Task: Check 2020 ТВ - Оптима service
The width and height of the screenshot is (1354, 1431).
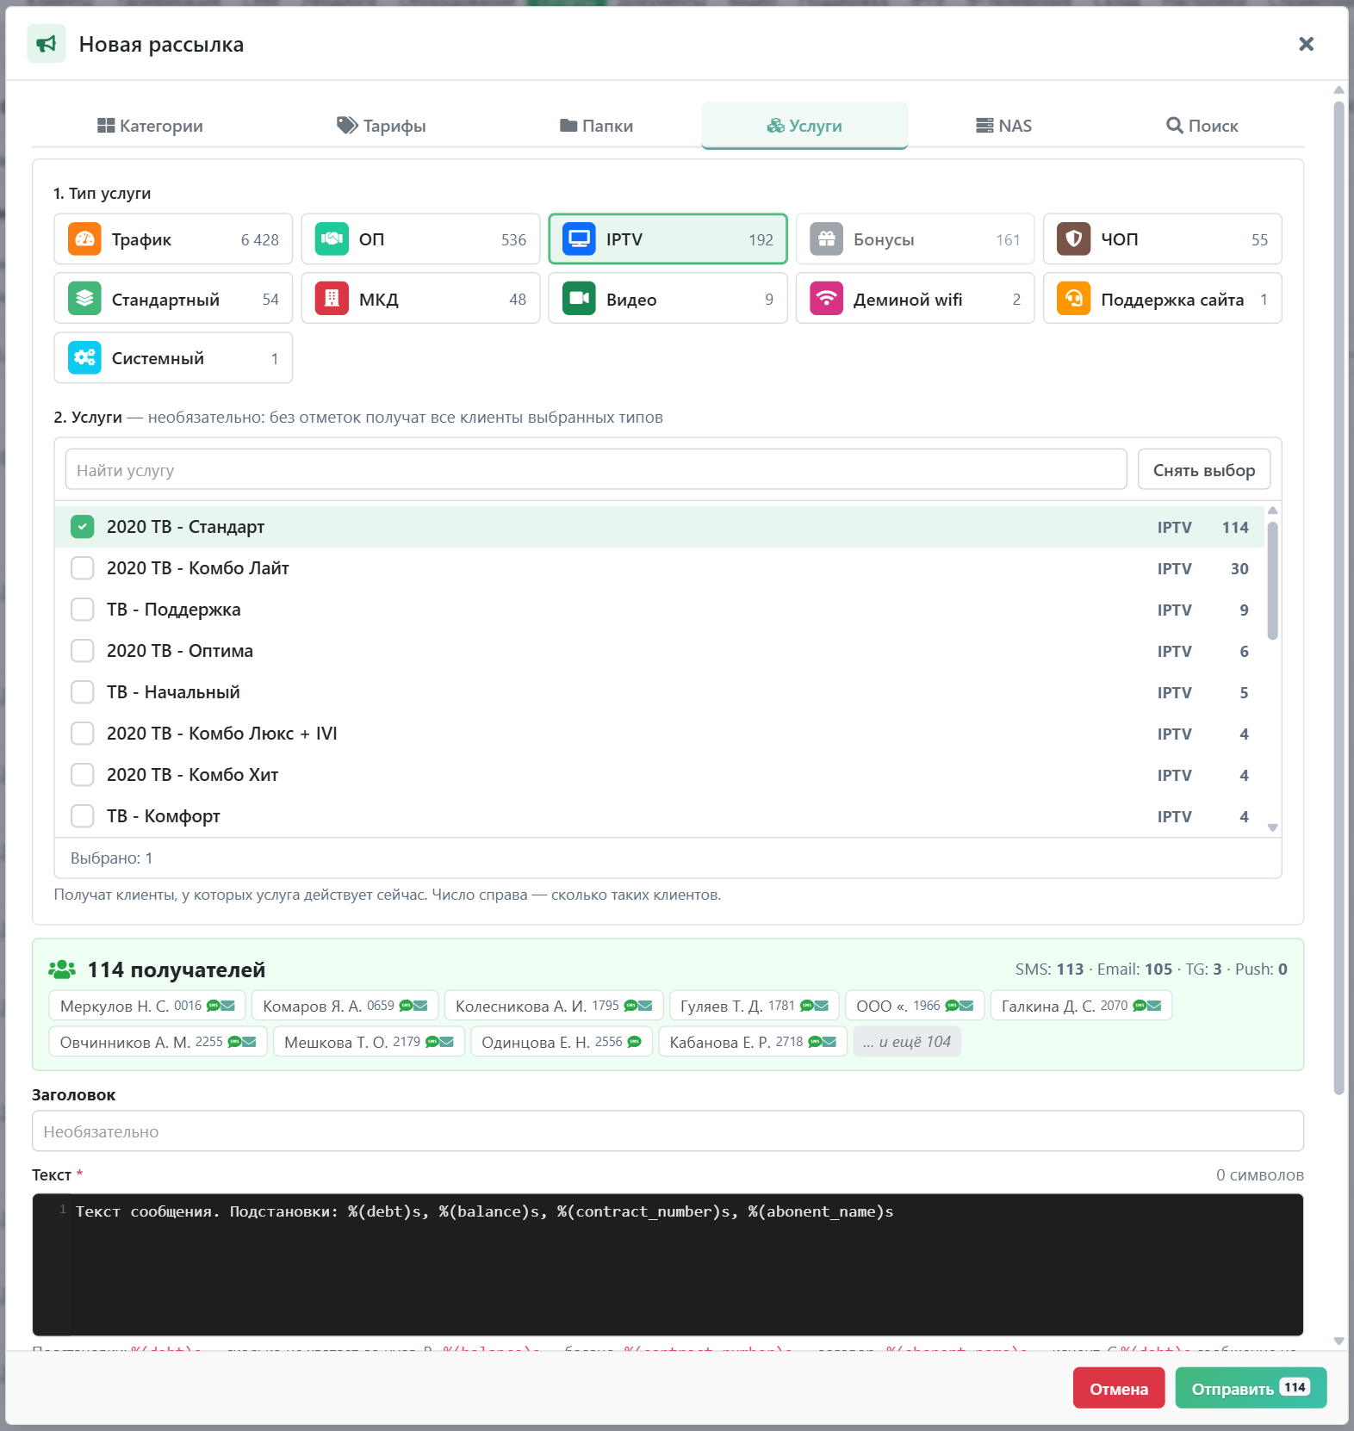Action: pyautogui.click(x=83, y=651)
